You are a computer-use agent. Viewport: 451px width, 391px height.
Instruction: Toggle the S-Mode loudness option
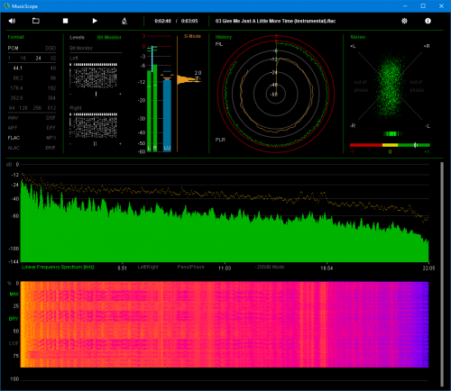point(192,36)
